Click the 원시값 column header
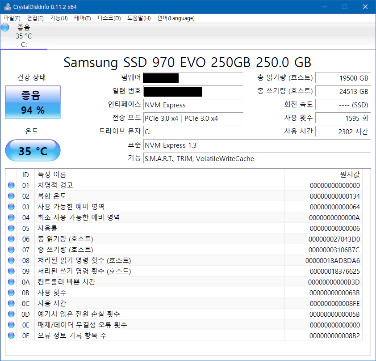 (323, 174)
